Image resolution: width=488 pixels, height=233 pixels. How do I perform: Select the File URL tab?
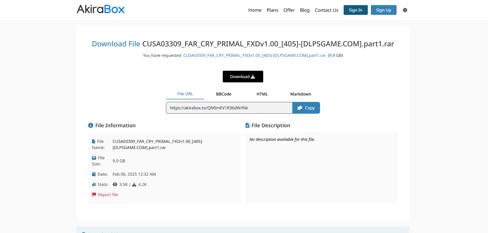coord(185,94)
